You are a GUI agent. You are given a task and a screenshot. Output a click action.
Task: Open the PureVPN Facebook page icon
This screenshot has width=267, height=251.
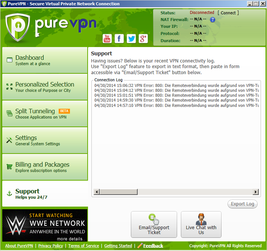coord(119,38)
